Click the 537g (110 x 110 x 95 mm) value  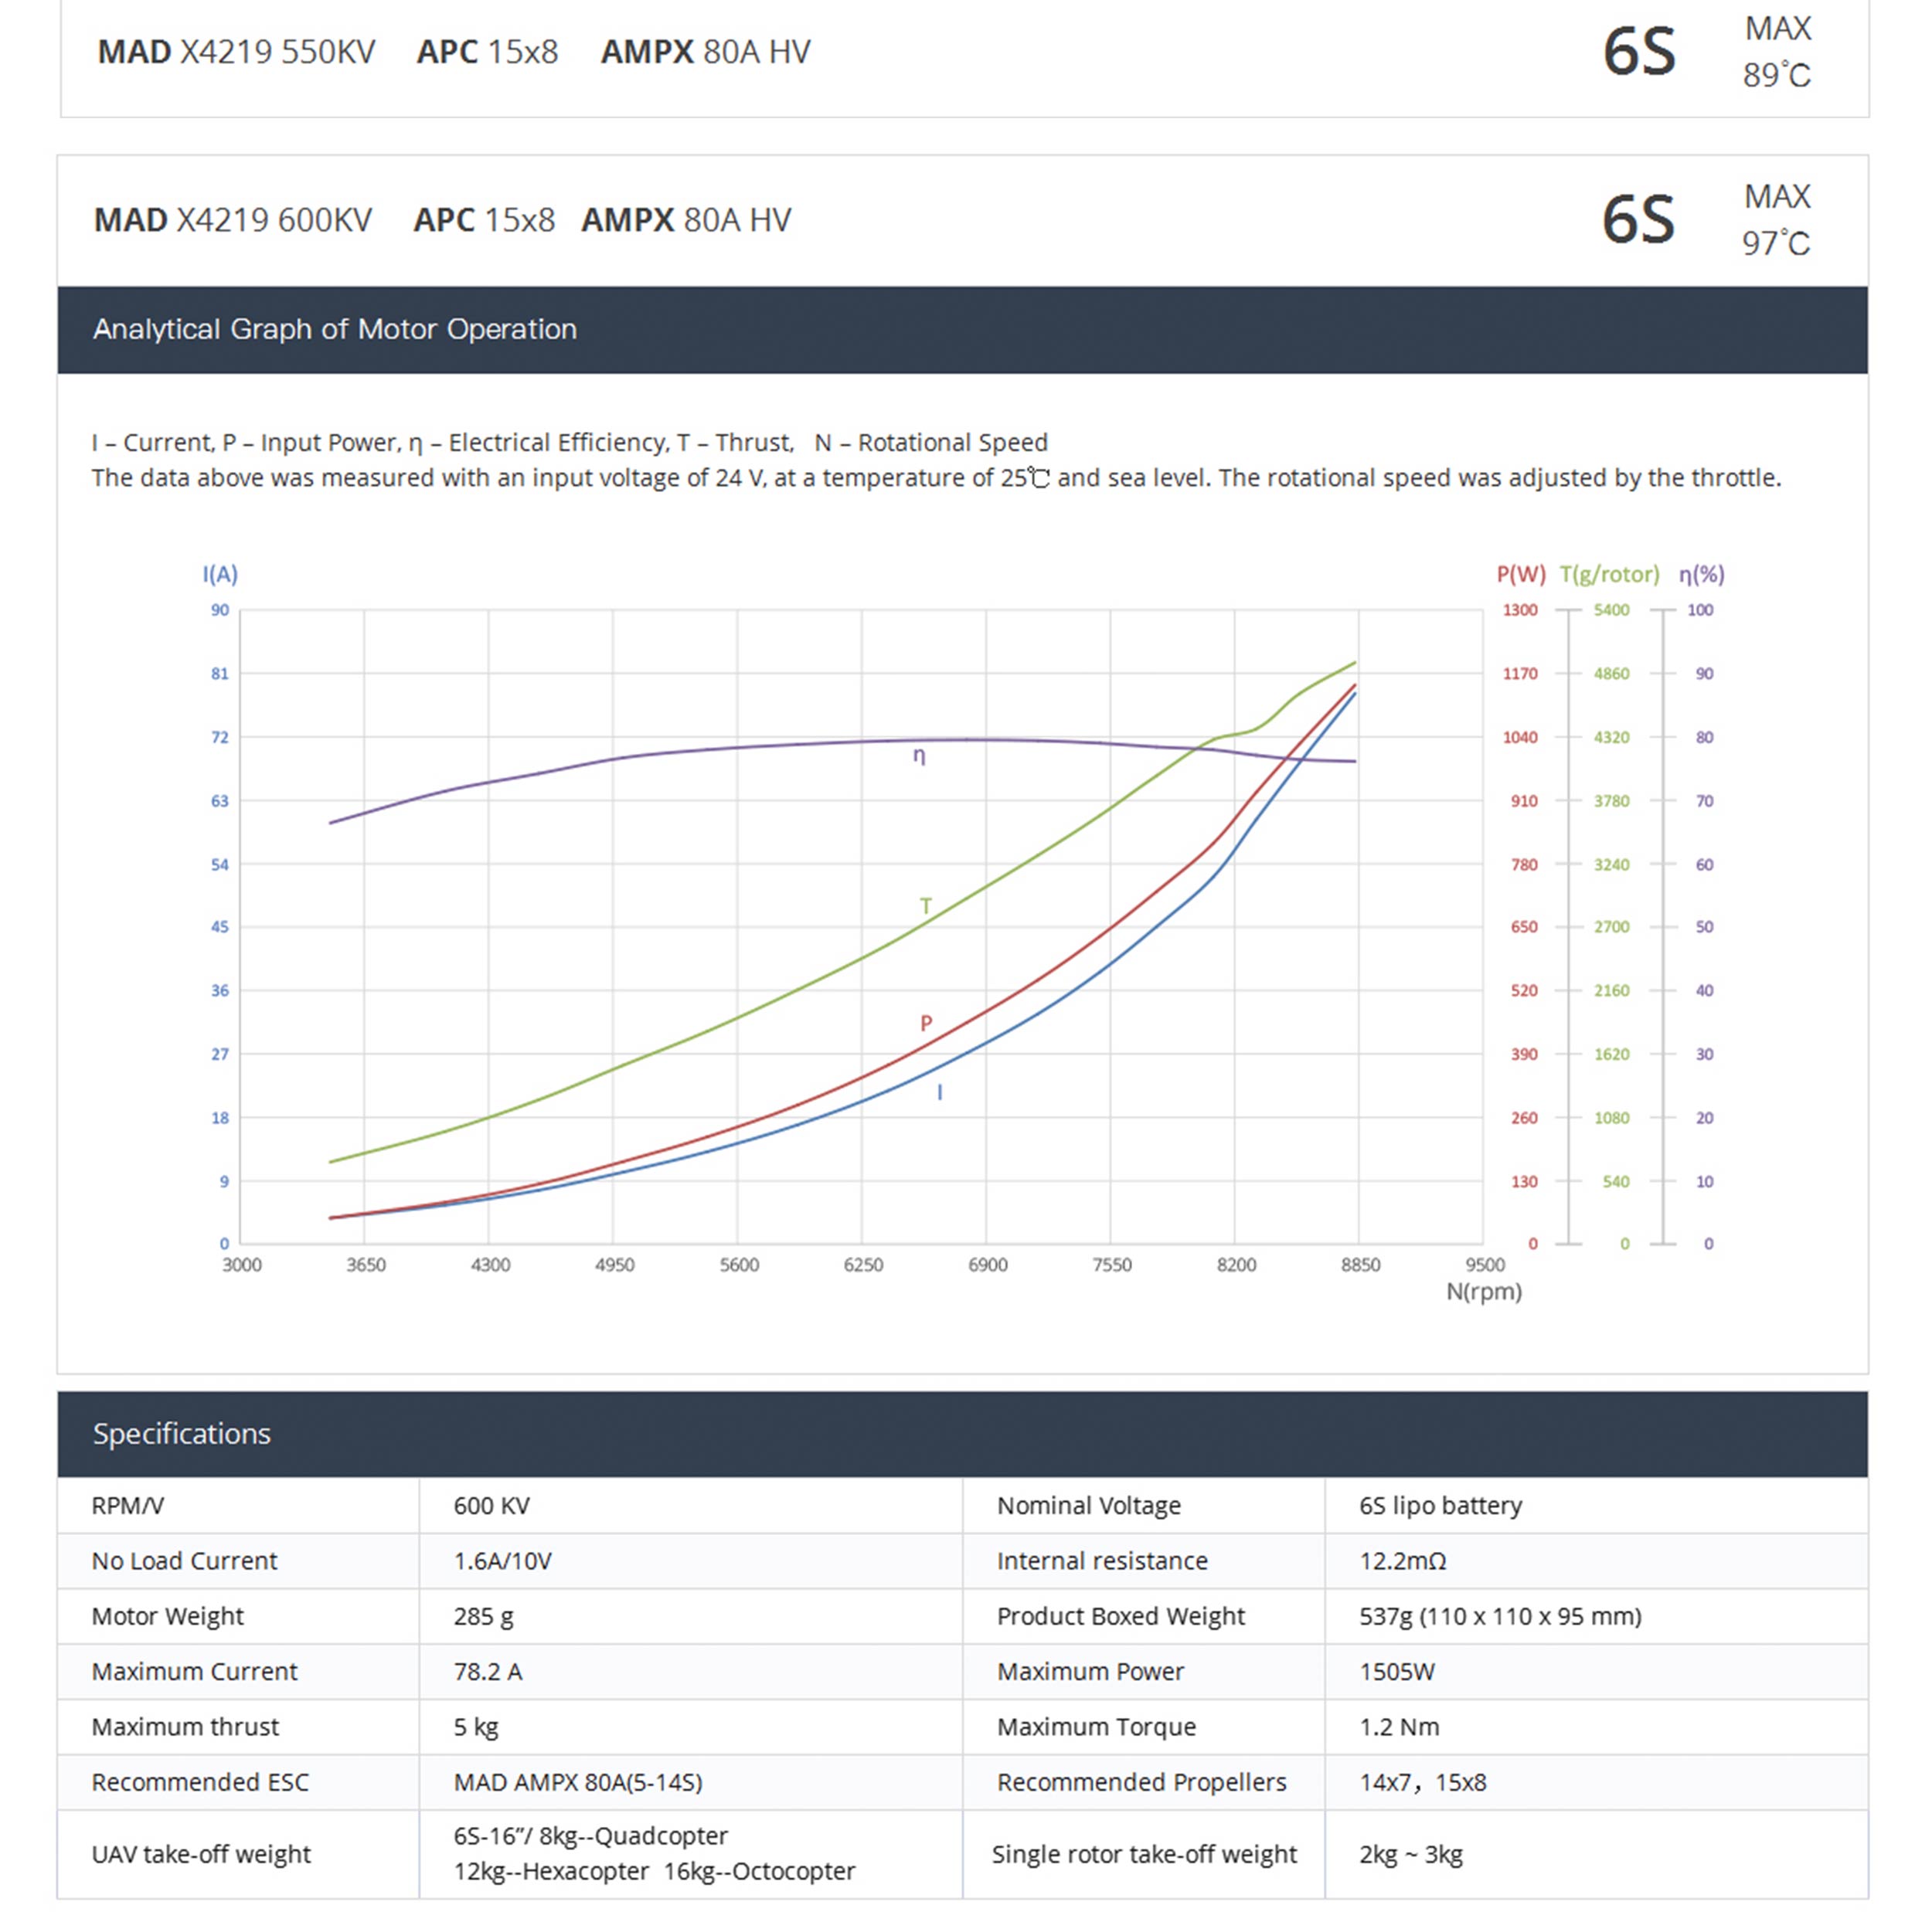[1500, 1615]
